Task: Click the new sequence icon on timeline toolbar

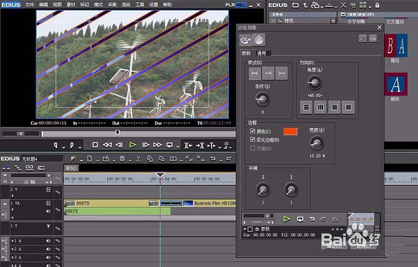Action: [x=89, y=159]
